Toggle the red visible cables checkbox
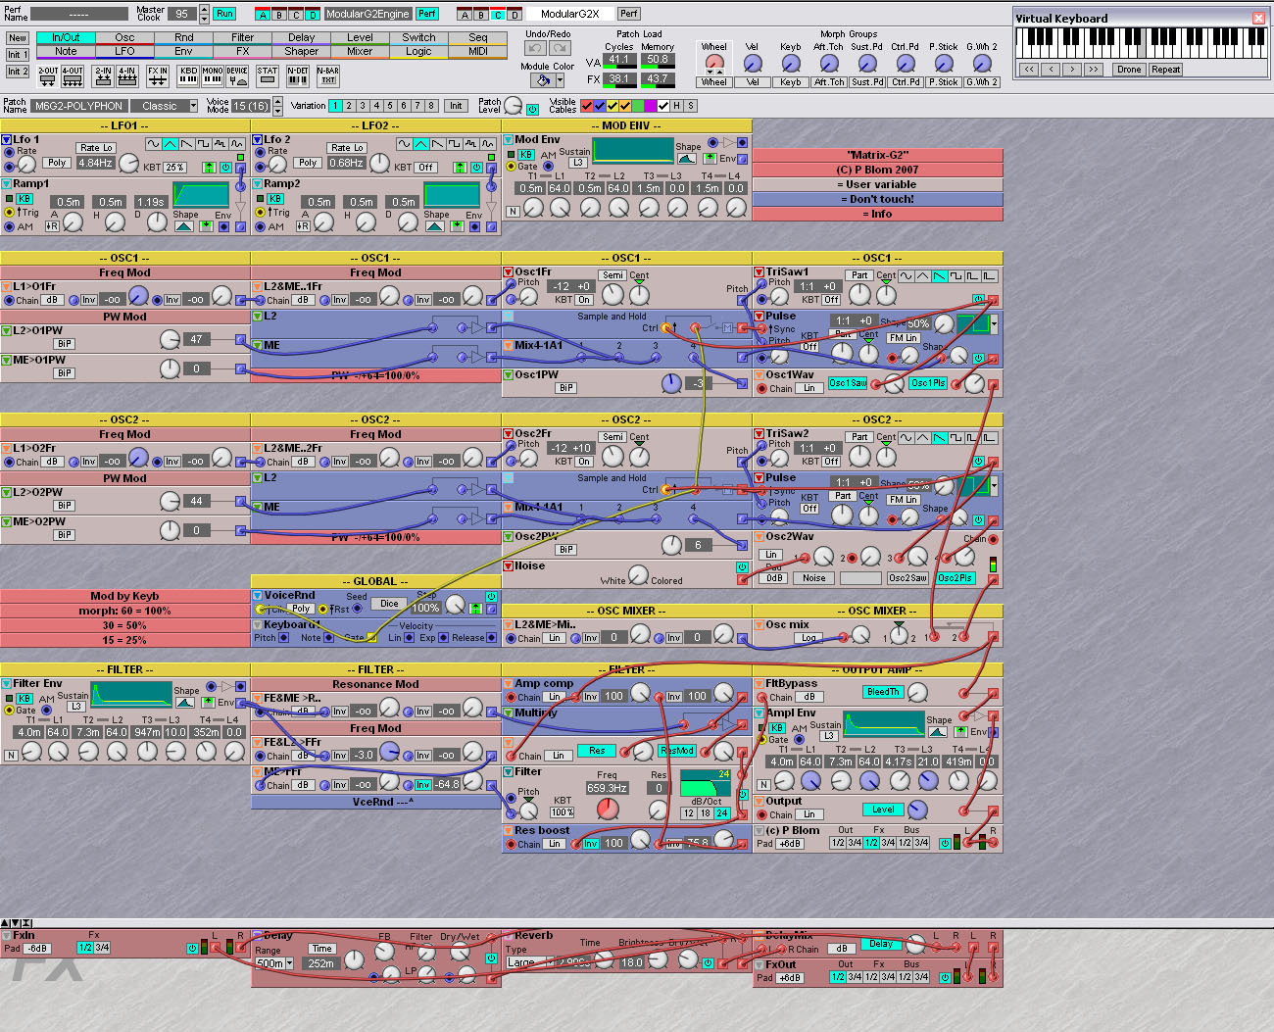Viewport: 1274px width, 1032px height. [x=587, y=106]
